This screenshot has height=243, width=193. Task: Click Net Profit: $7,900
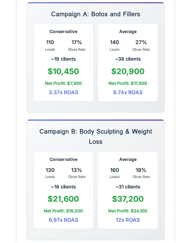coord(63,83)
